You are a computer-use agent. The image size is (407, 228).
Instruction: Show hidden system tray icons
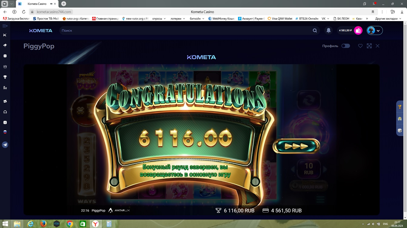(364, 224)
